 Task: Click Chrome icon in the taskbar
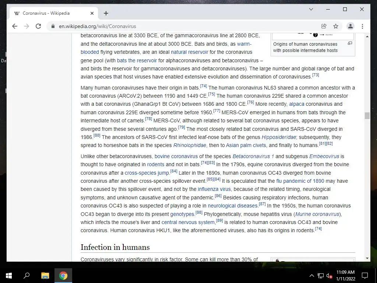63,276
